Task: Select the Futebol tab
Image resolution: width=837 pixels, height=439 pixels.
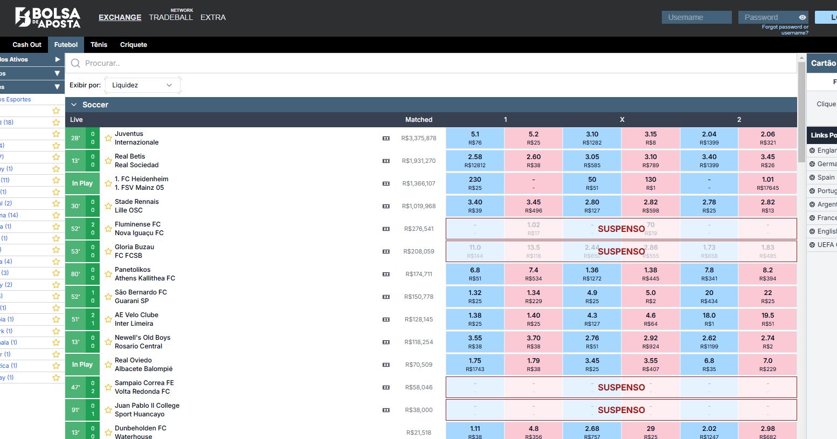Action: tap(66, 45)
